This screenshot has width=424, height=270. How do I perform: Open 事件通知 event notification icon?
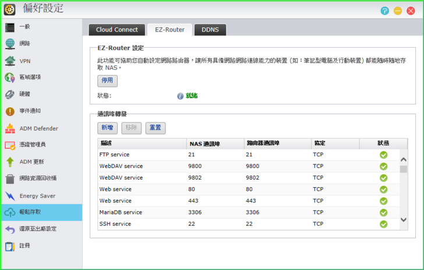[10, 111]
